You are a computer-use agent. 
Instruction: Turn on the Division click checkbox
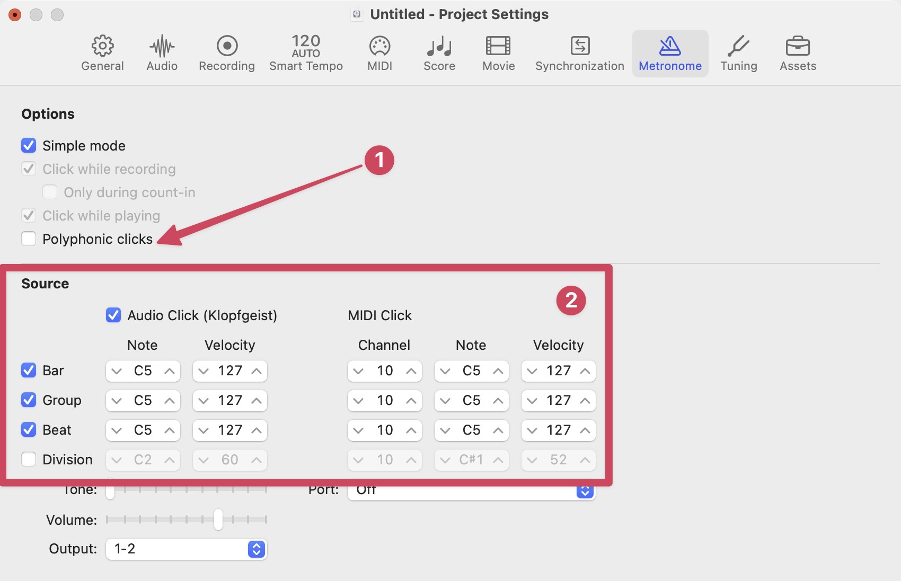pos(29,459)
